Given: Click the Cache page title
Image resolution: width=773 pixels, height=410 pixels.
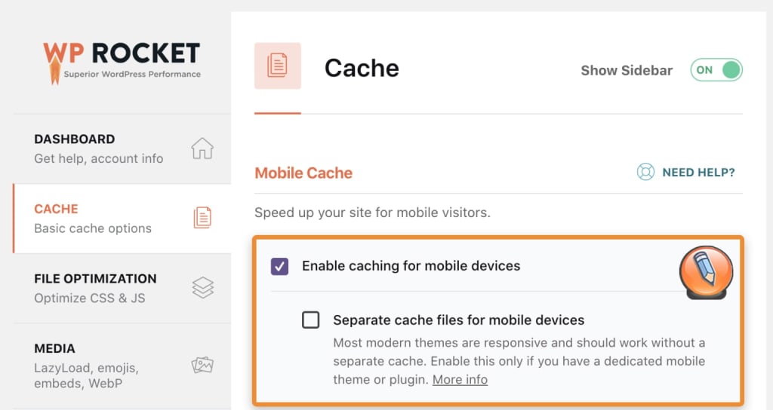Looking at the screenshot, I should pyautogui.click(x=362, y=68).
